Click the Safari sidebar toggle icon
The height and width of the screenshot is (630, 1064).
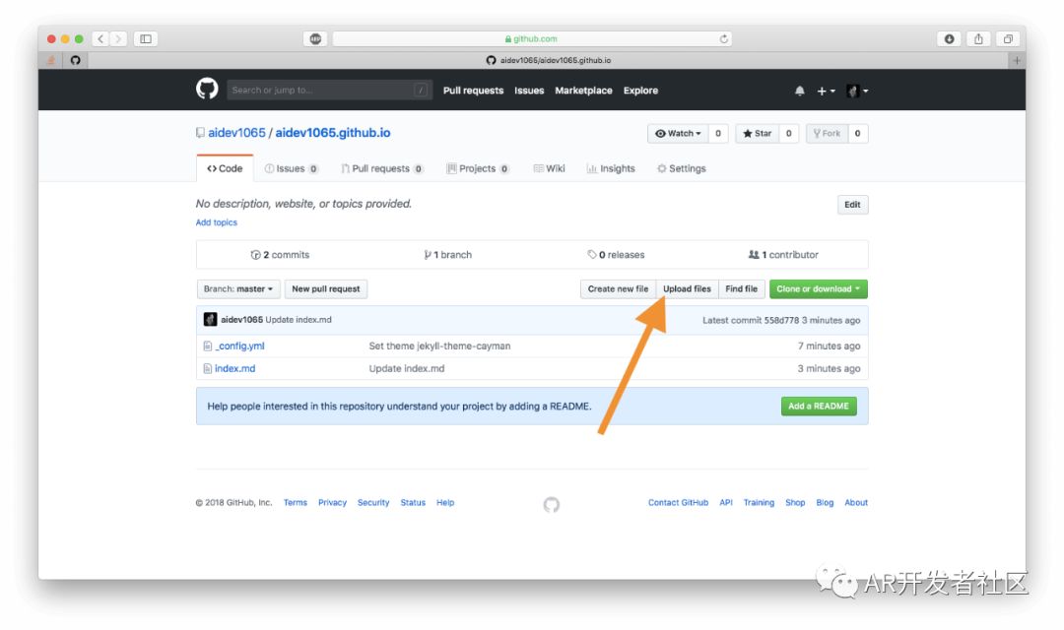click(146, 39)
